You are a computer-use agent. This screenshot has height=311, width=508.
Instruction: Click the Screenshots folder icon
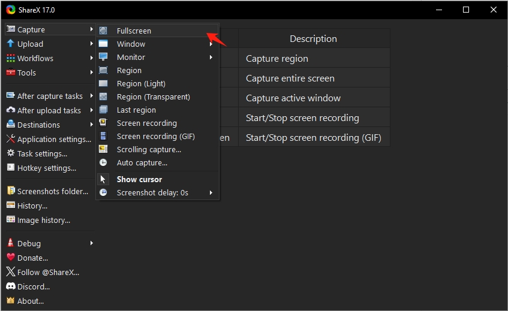click(11, 191)
